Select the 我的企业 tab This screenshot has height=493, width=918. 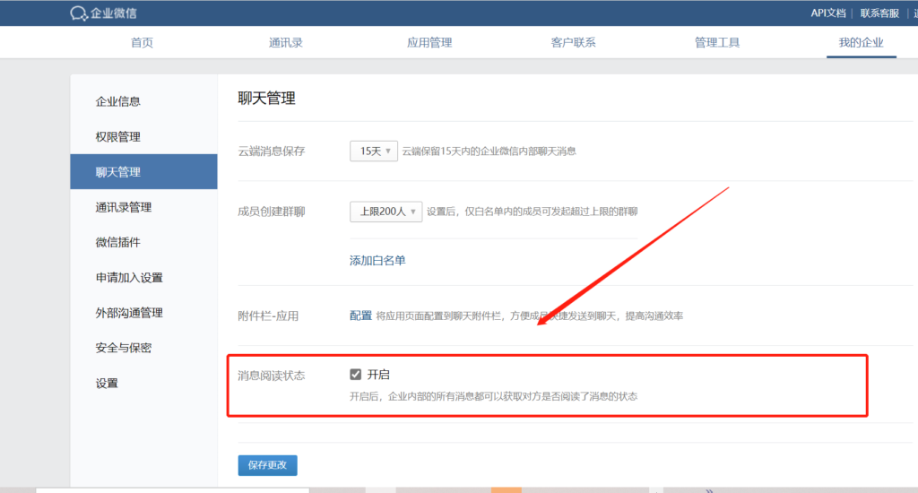(861, 43)
